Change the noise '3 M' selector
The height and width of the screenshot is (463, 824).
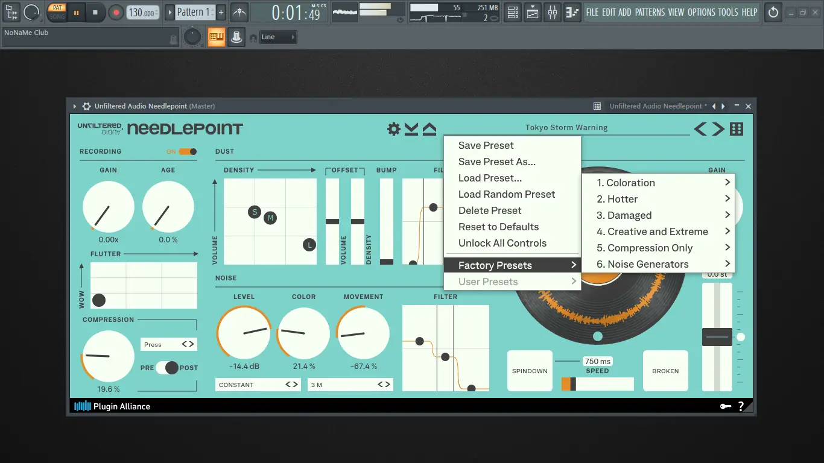(350, 385)
